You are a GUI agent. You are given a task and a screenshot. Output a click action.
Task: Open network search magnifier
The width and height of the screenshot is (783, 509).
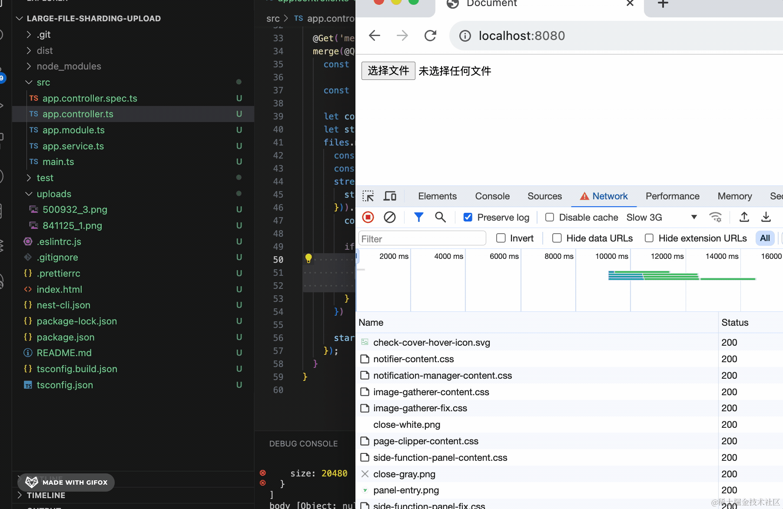click(x=440, y=217)
